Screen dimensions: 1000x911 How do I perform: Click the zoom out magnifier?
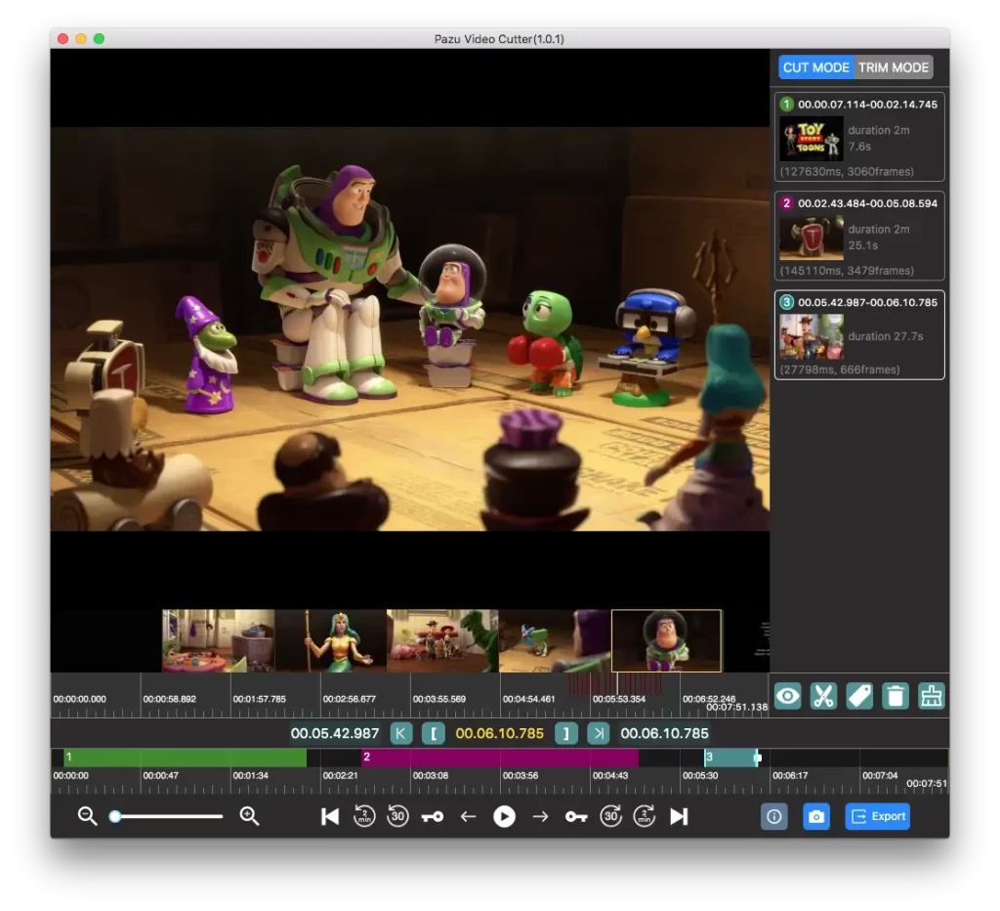click(x=87, y=816)
